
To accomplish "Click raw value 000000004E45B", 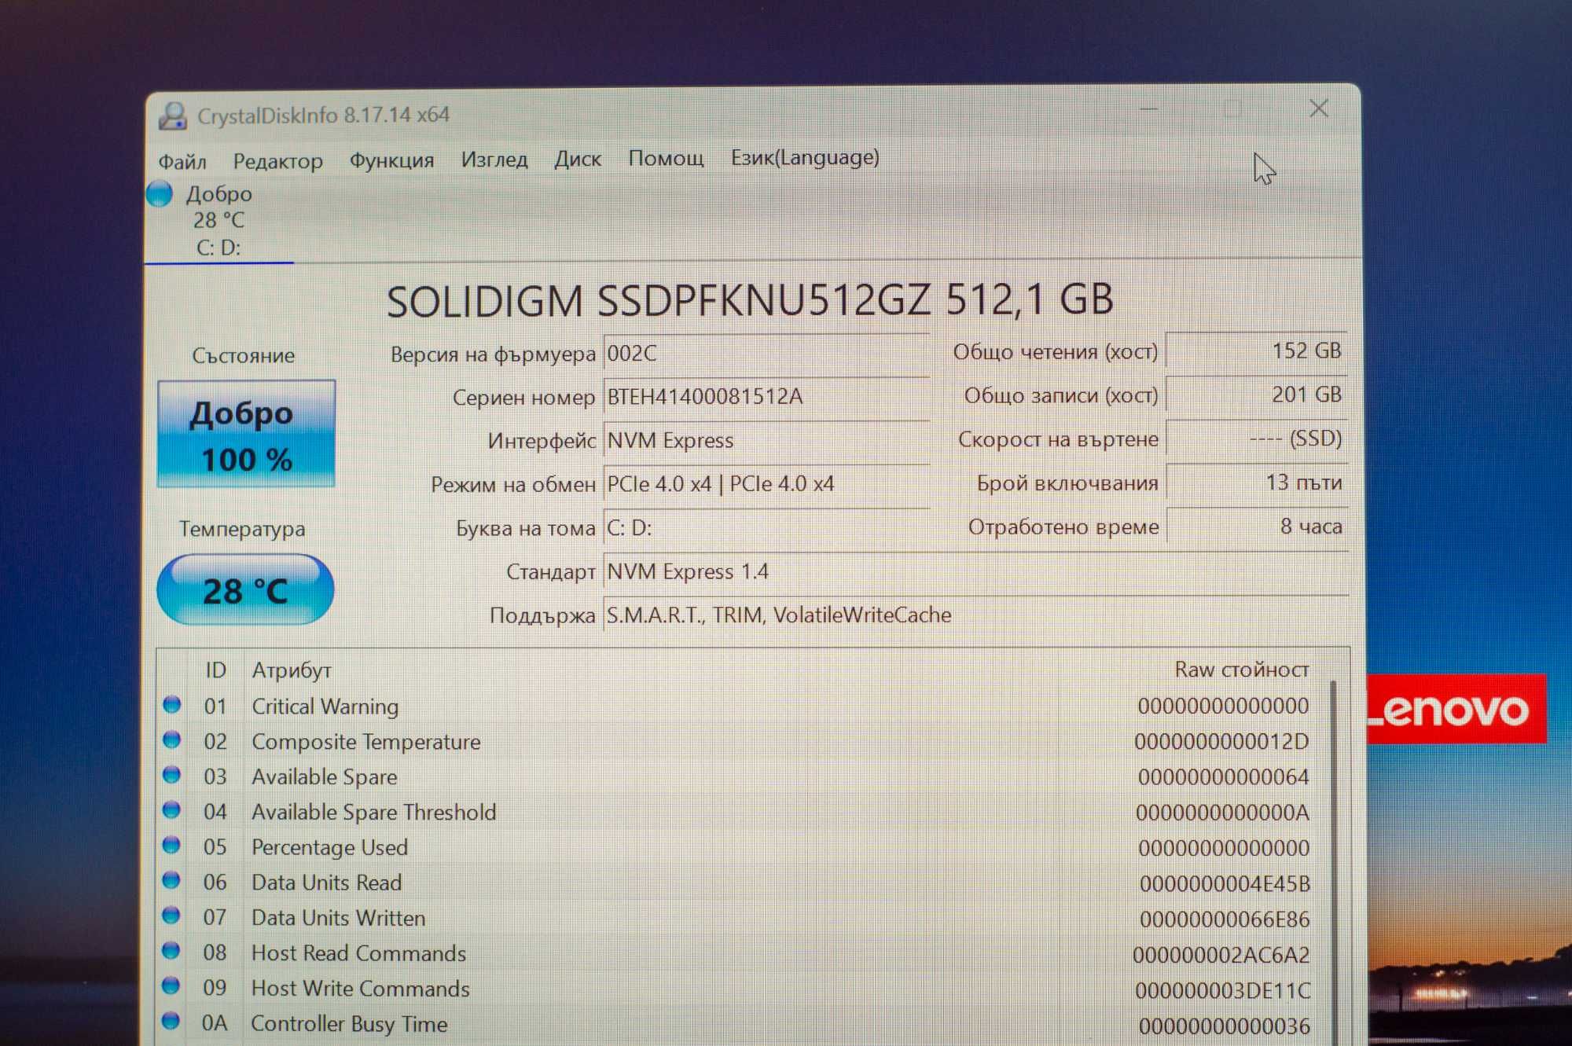I will [1225, 884].
